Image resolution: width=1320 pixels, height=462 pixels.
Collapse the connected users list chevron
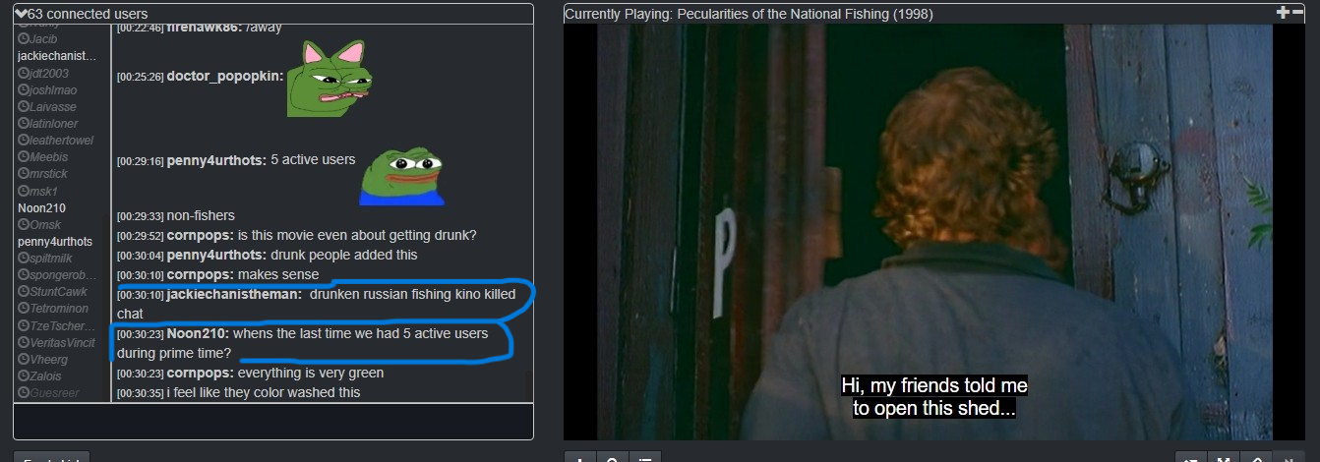coord(21,14)
